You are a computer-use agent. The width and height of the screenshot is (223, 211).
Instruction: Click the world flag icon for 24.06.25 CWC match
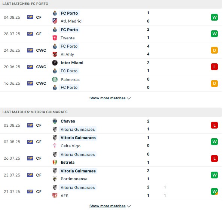click(30, 50)
